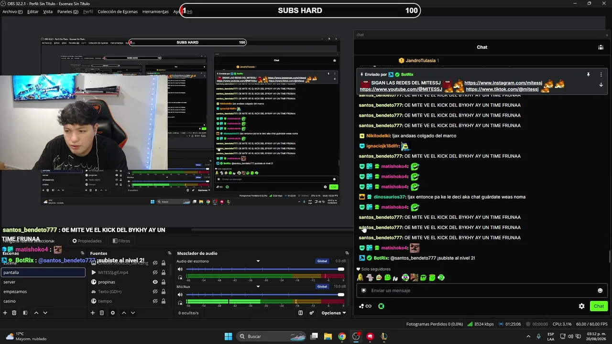Open the Paneles menu
Image resolution: width=612 pixels, height=344 pixels.
point(68,11)
